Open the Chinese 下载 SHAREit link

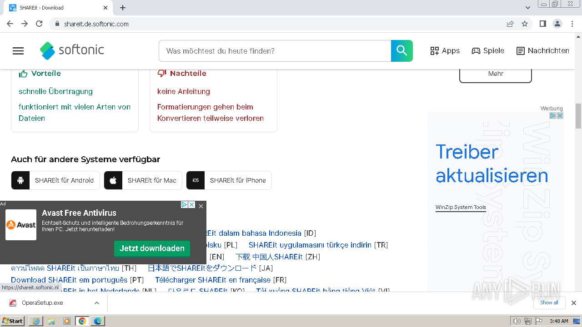(x=269, y=257)
